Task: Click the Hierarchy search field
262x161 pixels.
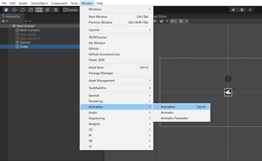Action: point(52,21)
